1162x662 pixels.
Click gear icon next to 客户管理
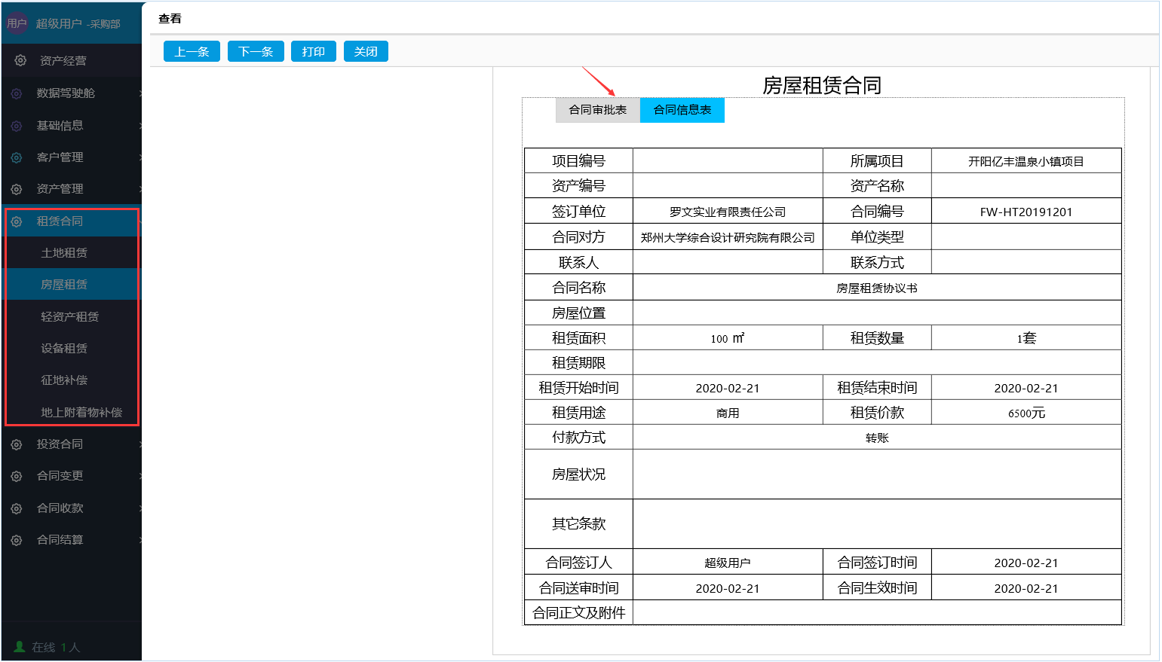[x=17, y=157]
